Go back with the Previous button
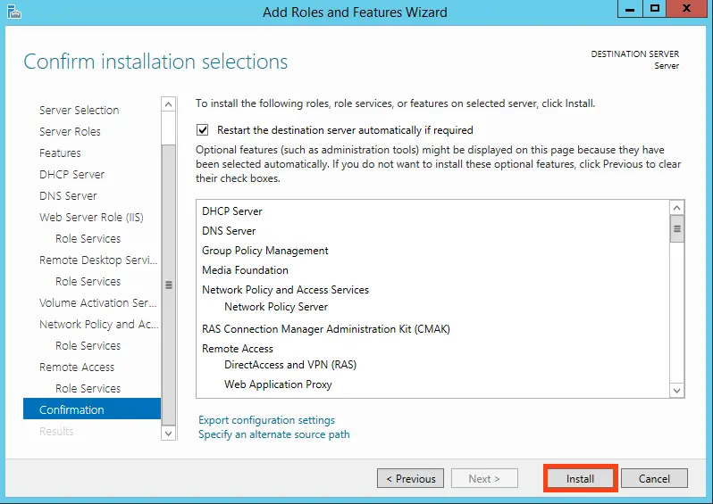The image size is (713, 504). click(410, 479)
